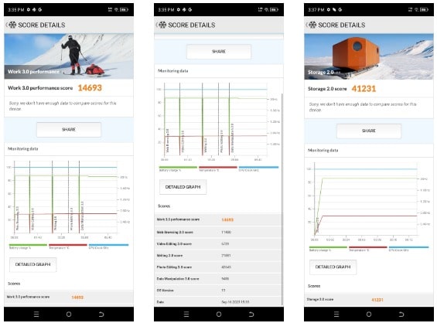Click the Work 3.0 performance skier banner image
The height and width of the screenshot is (323, 437).
coord(69,56)
